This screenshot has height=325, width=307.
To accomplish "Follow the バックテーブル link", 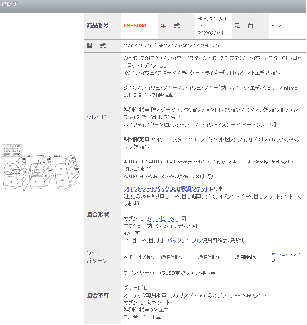I will pyautogui.click(x=184, y=240).
